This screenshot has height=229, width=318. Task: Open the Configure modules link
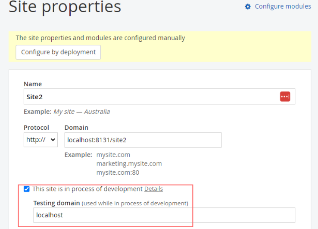(283, 6)
